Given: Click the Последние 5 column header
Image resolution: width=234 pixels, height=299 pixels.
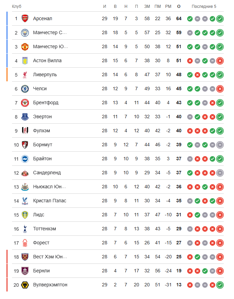Looking at the screenshot, I should 204,6.
